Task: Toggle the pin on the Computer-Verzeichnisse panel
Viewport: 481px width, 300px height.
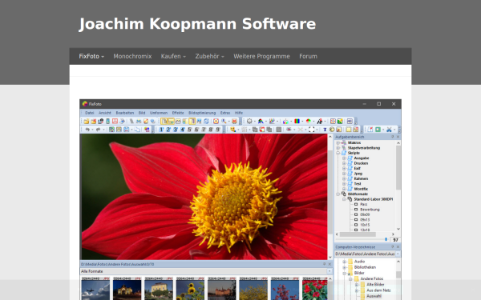Action: click(x=392, y=246)
